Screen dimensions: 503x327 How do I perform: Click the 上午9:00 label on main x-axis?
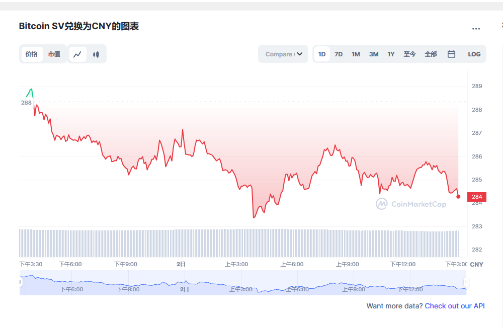click(x=348, y=264)
